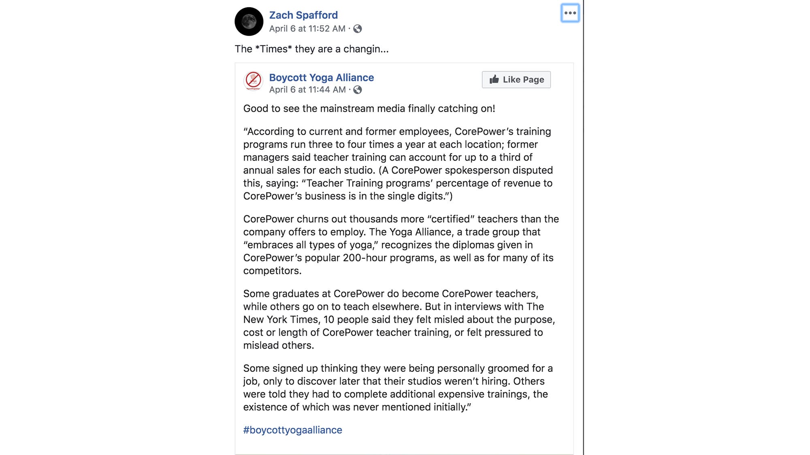Open the #boycottyogaalliance hashtag

point(292,430)
